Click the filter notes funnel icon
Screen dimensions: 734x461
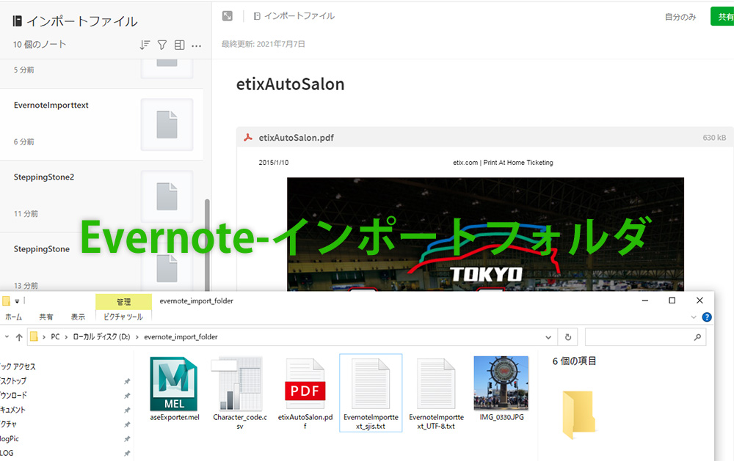tap(162, 45)
